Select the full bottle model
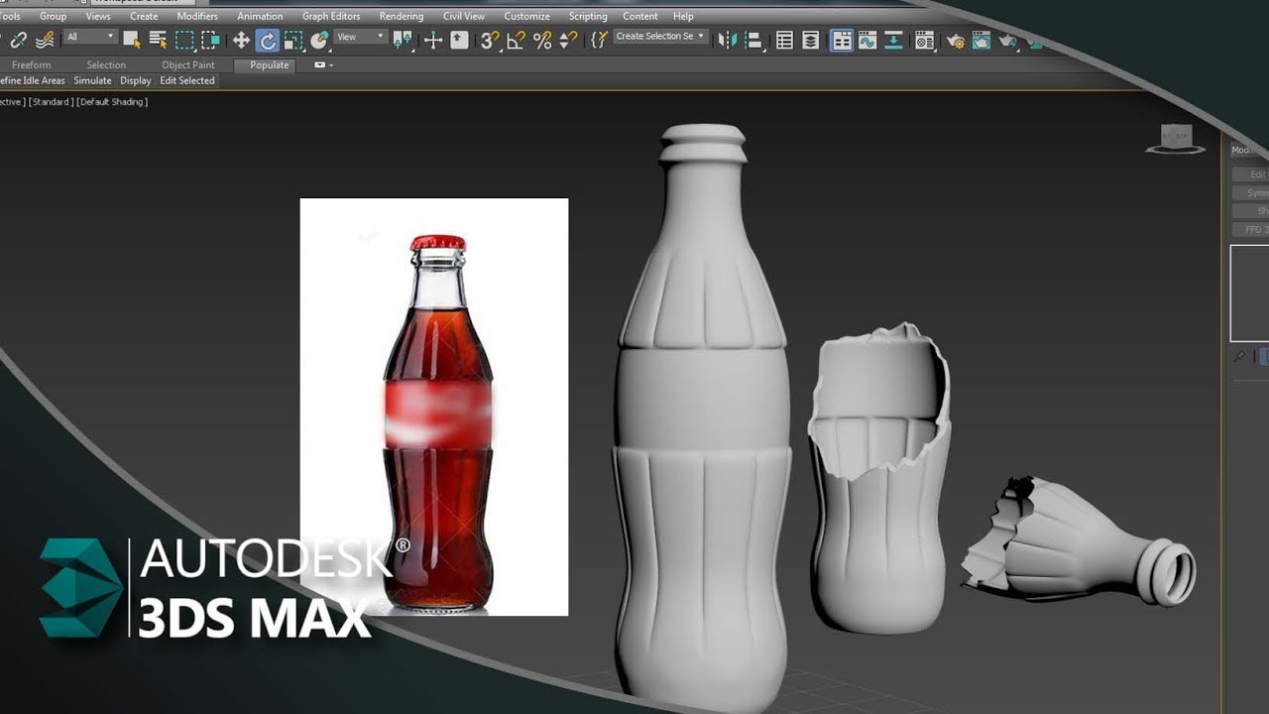Screen dimensions: 1269x714 pos(702,416)
